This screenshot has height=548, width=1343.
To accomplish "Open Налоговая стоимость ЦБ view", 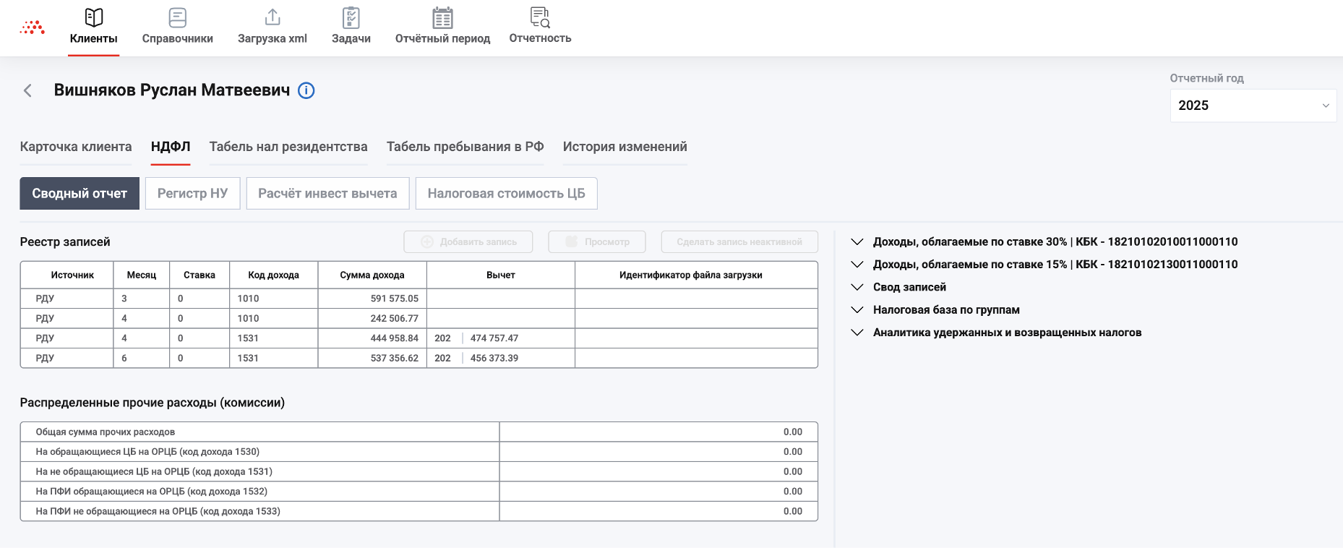I will pyautogui.click(x=506, y=194).
